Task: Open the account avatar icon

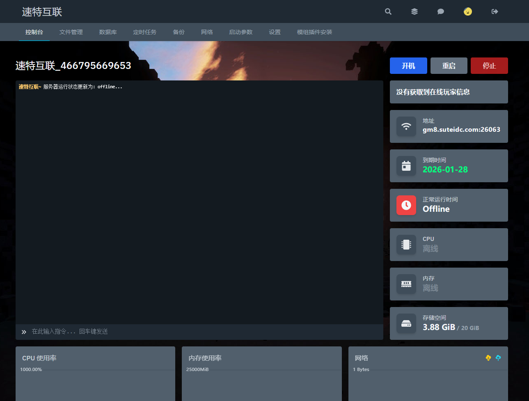Action: click(x=468, y=11)
